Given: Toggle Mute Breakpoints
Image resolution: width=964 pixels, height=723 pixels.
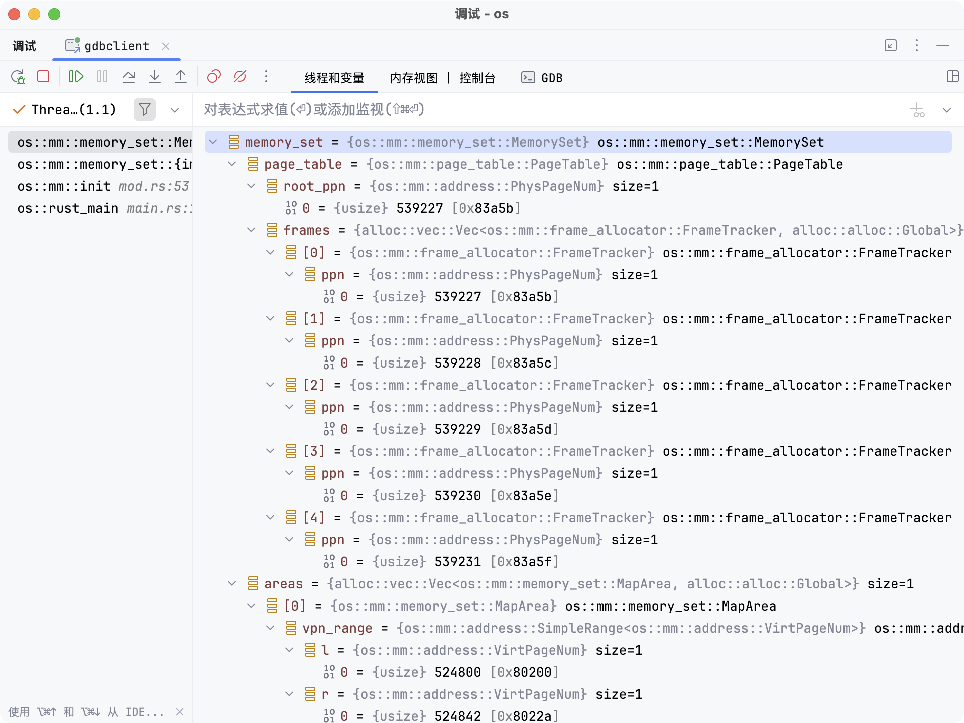Looking at the screenshot, I should click(240, 77).
